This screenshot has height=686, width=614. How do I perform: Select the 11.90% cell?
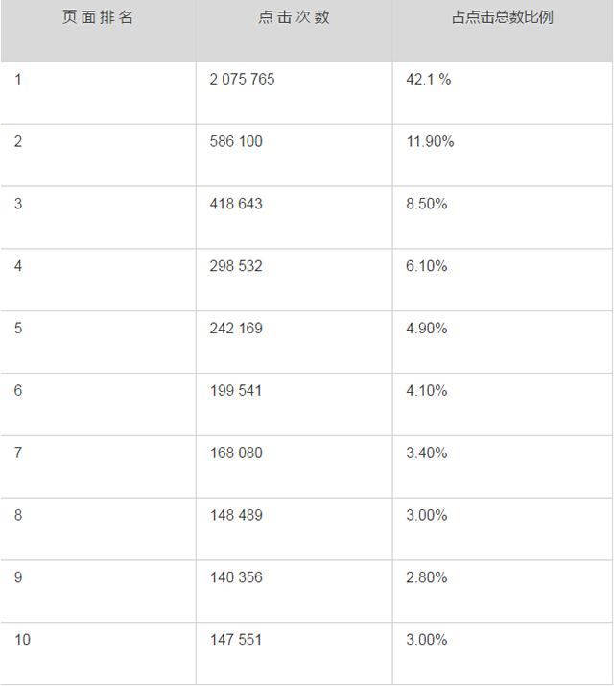click(x=430, y=142)
